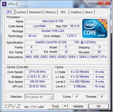The height and width of the screenshot is (112, 113).
Task: Click the Max TDP value '95.0 W'
Action: coord(75,26)
